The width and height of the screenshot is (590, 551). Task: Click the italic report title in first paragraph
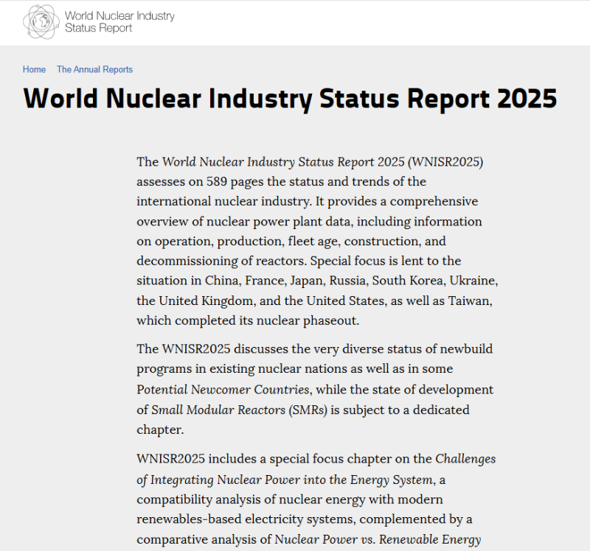[x=282, y=161]
